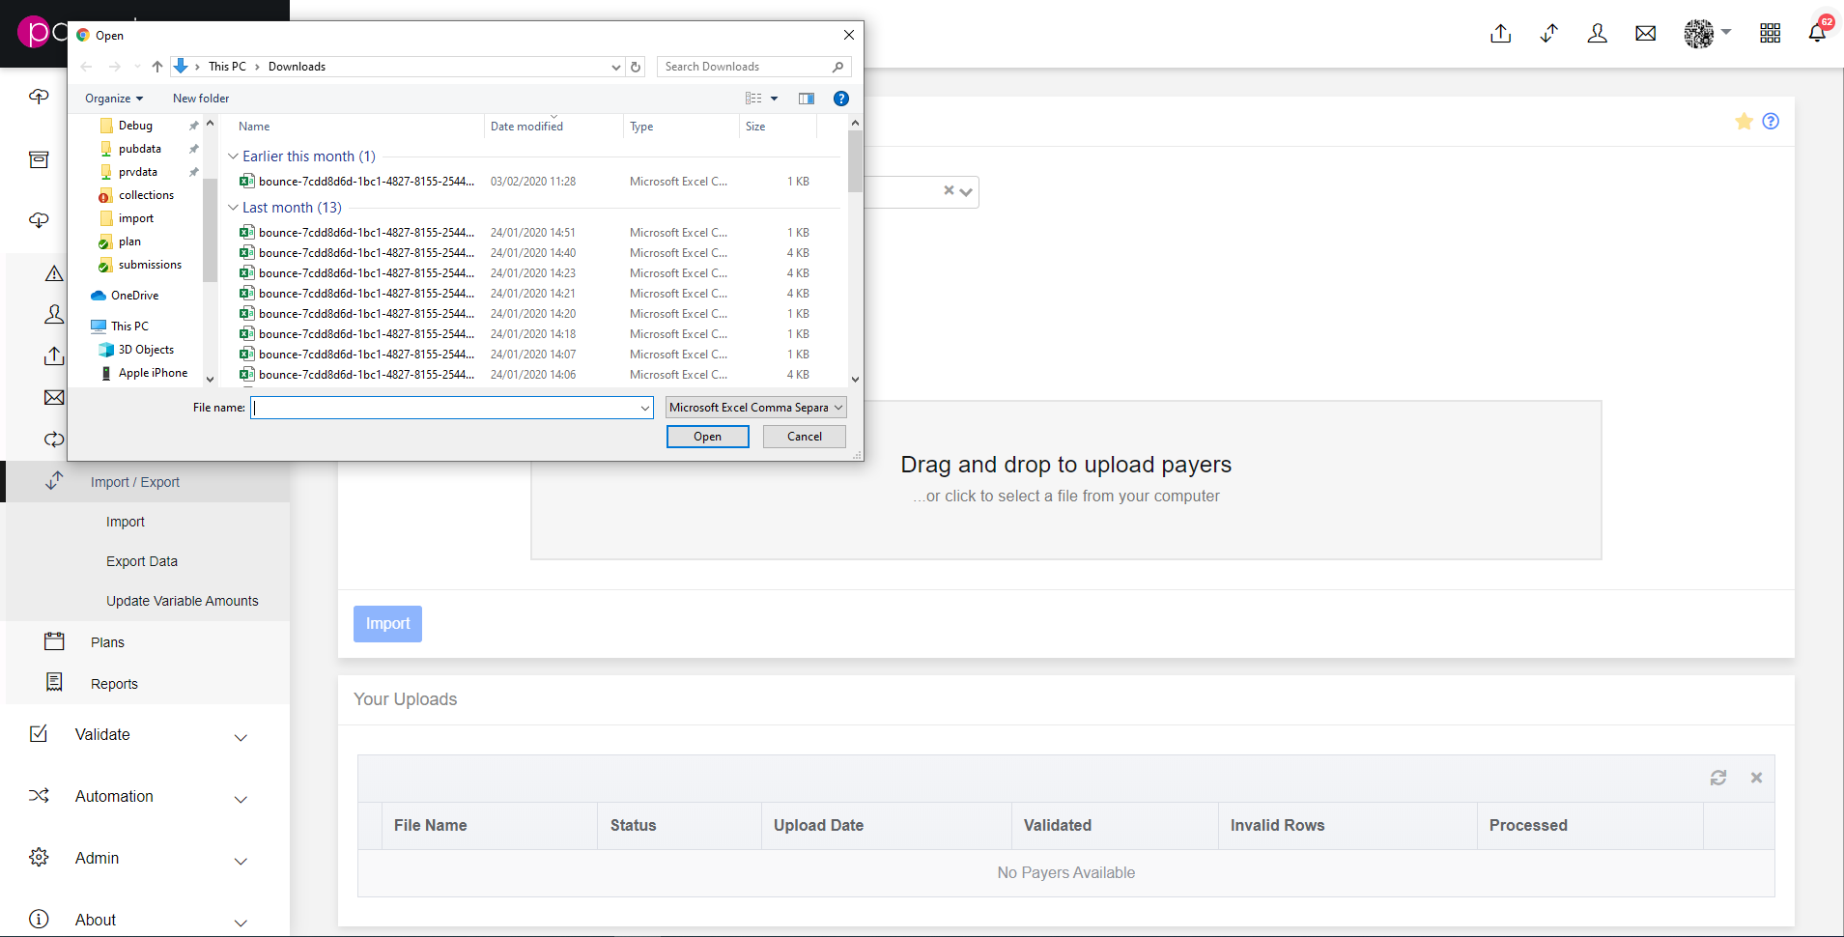Click This PC in the dialog breadcrumb

227,67
